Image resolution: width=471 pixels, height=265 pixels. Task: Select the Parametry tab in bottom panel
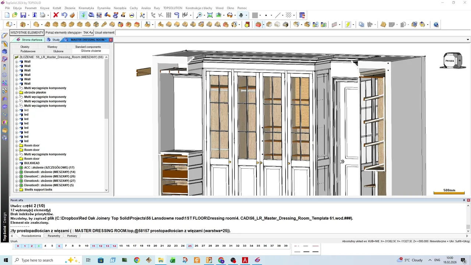(54, 236)
